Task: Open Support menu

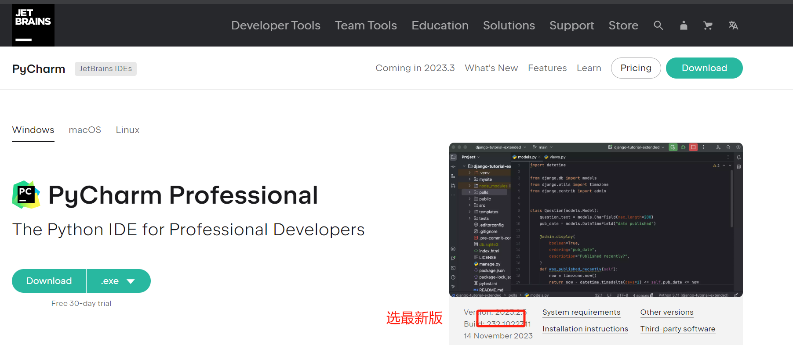Action: tap(571, 25)
